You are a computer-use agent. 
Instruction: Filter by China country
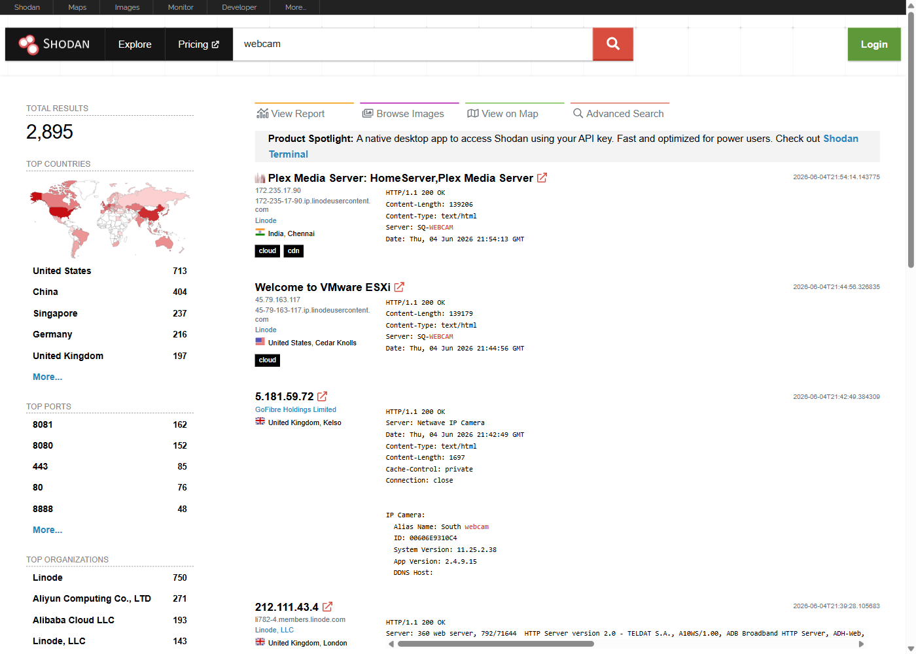click(110, 292)
